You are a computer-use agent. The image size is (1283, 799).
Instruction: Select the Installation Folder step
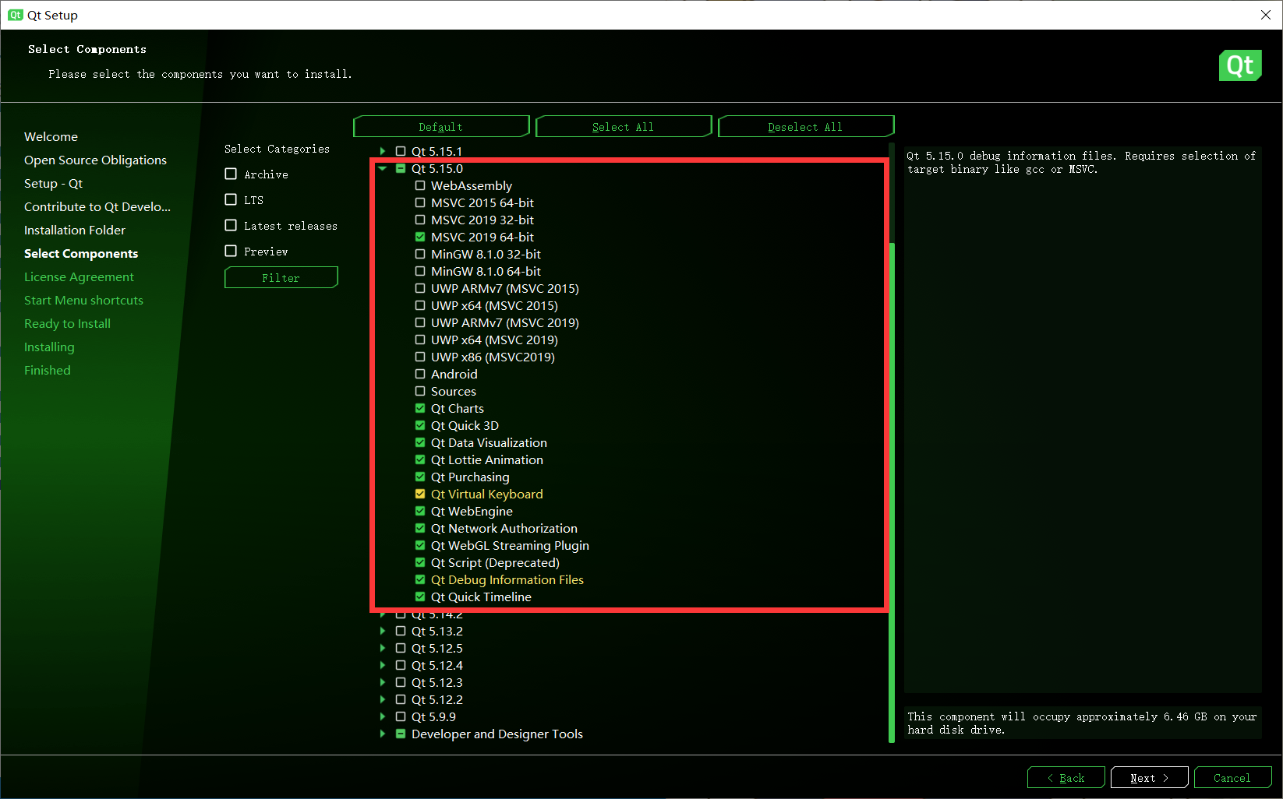(x=75, y=230)
